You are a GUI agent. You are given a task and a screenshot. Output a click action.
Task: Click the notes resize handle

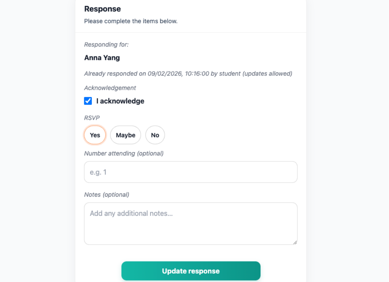point(295,242)
